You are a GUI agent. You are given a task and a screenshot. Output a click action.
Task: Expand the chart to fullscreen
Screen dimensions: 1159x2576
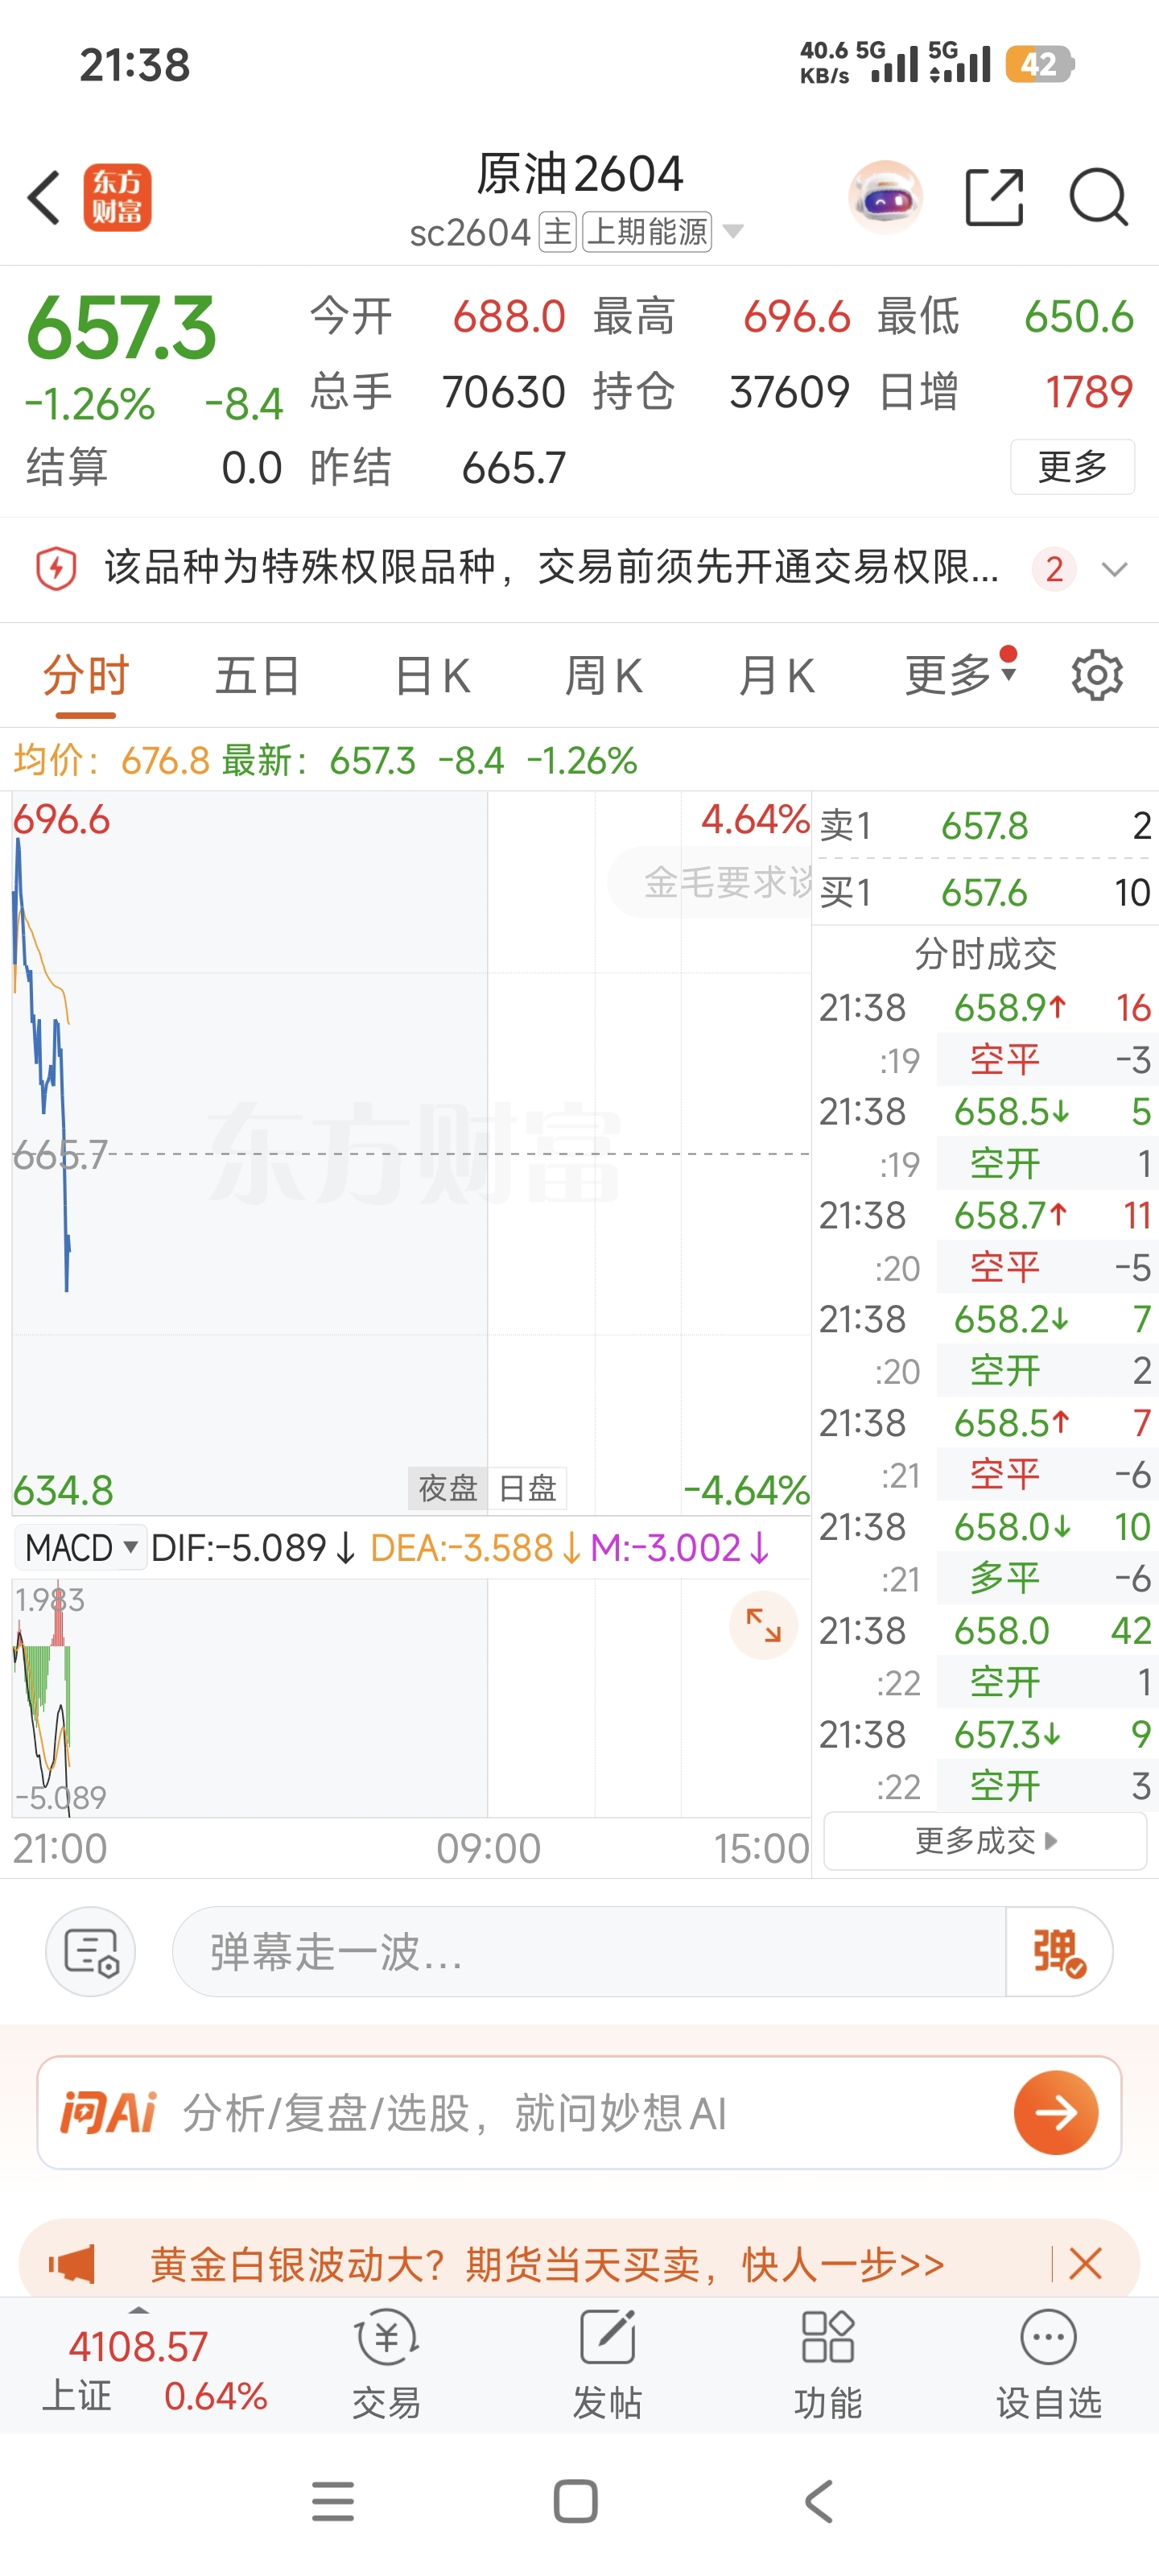[x=763, y=1625]
